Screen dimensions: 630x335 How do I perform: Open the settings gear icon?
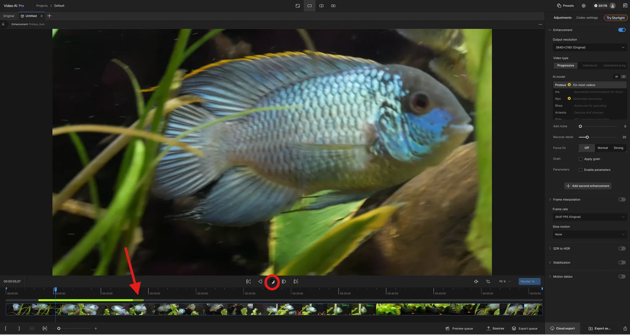tap(584, 6)
